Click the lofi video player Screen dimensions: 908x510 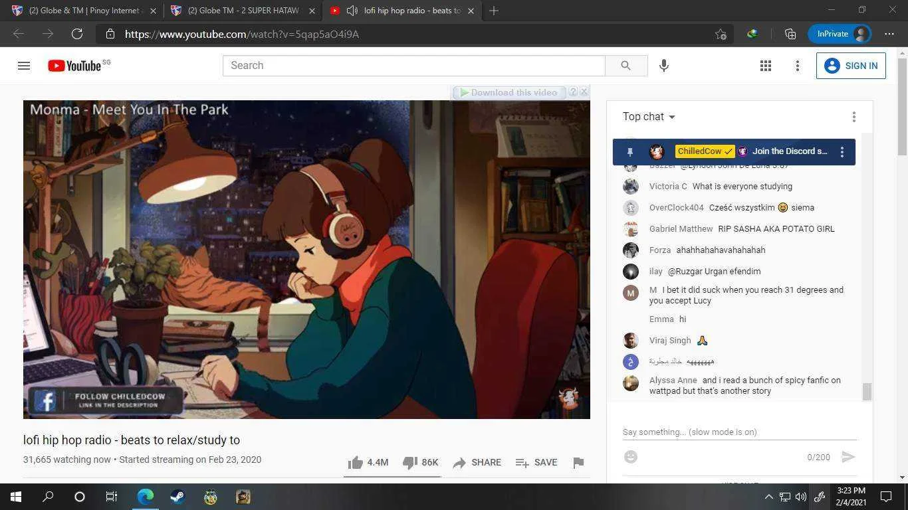pyautogui.click(x=306, y=260)
